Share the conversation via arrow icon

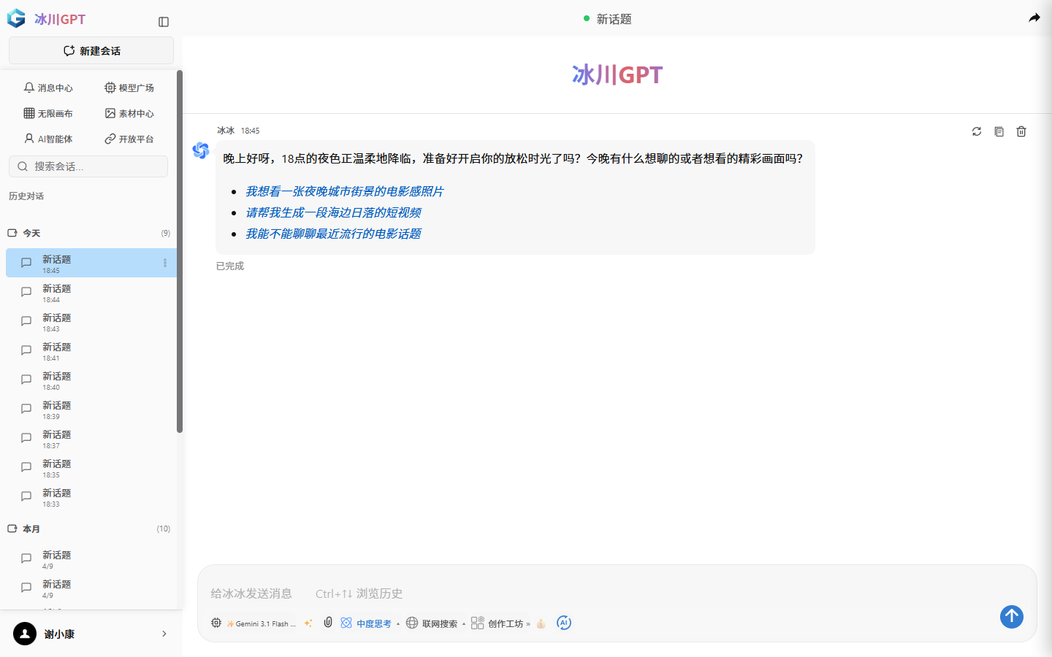pyautogui.click(x=1034, y=18)
